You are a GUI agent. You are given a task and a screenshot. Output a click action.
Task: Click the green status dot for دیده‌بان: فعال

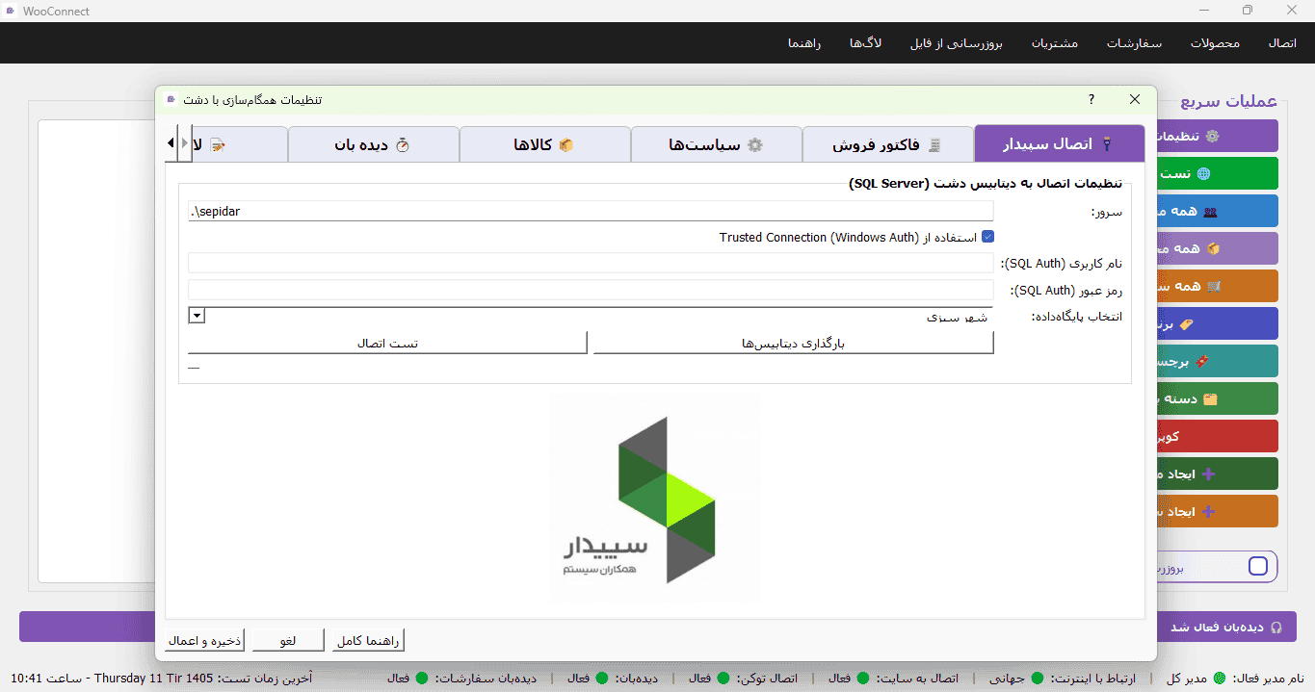click(602, 679)
